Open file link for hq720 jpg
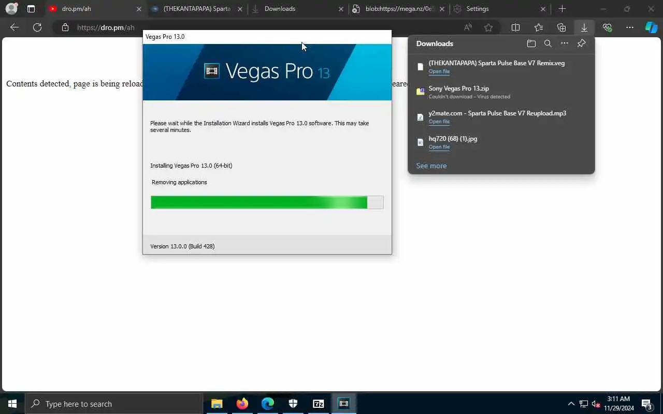 pos(439,147)
